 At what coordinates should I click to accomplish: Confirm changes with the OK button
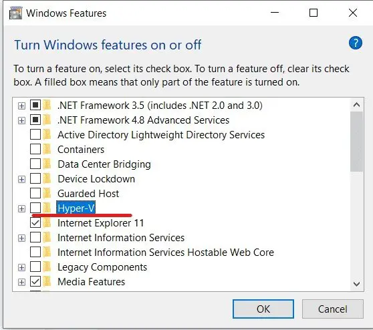pos(263,309)
